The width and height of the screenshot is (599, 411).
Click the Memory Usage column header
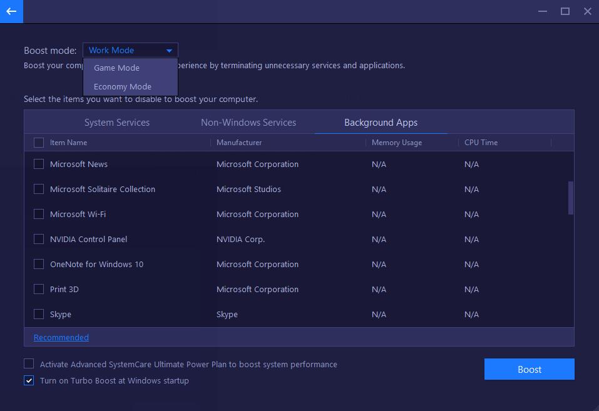pos(397,143)
